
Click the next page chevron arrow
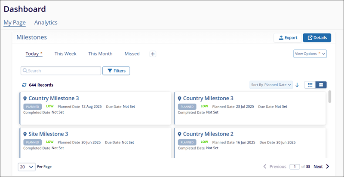328,166
